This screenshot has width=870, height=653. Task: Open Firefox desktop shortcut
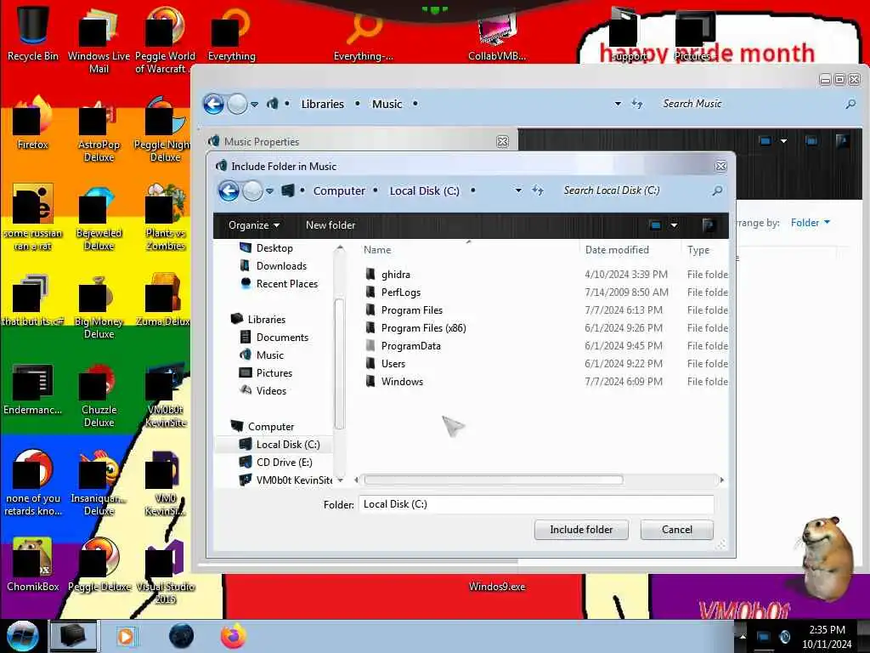coord(33,122)
